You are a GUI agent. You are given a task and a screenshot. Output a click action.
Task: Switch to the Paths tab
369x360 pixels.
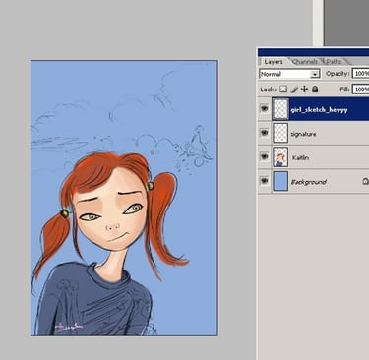334,62
